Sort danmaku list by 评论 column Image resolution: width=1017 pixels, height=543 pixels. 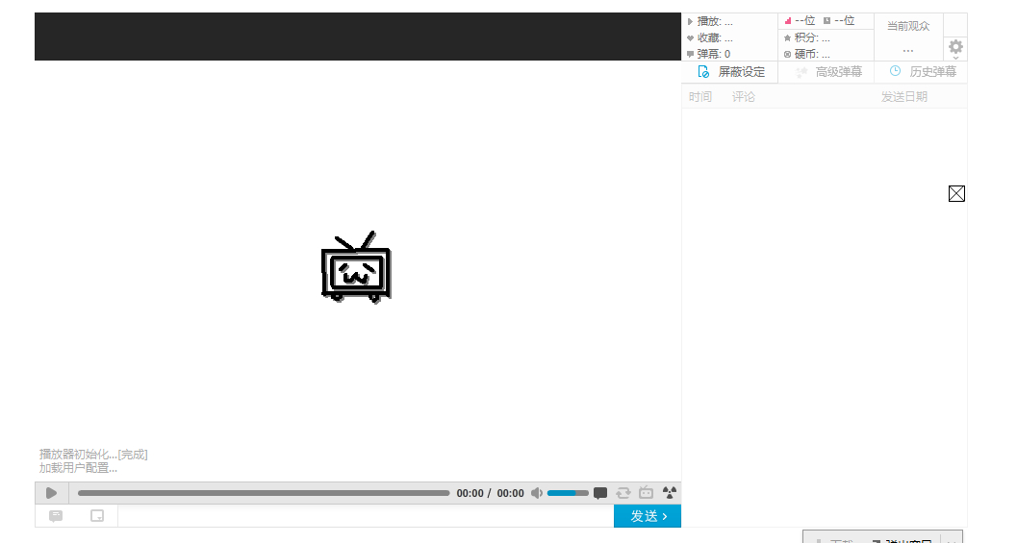(x=744, y=96)
